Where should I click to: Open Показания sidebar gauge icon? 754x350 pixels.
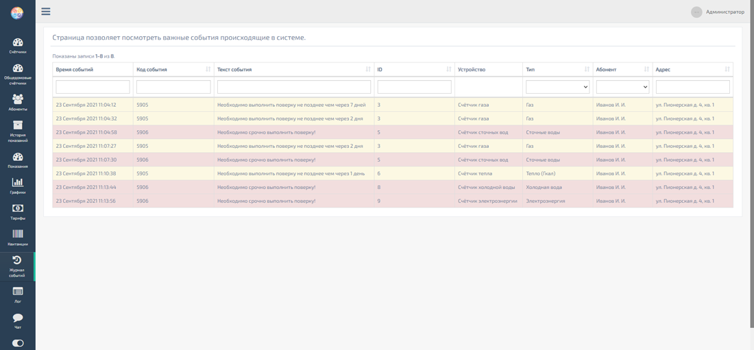18,160
